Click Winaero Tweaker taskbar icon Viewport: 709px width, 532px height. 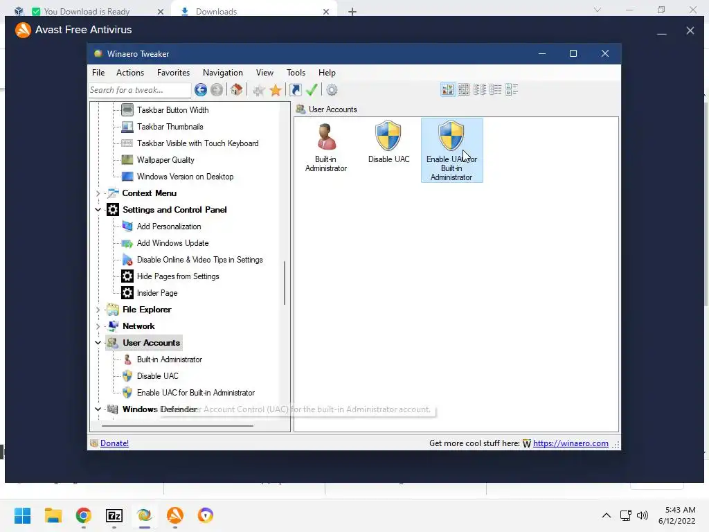[145, 515]
